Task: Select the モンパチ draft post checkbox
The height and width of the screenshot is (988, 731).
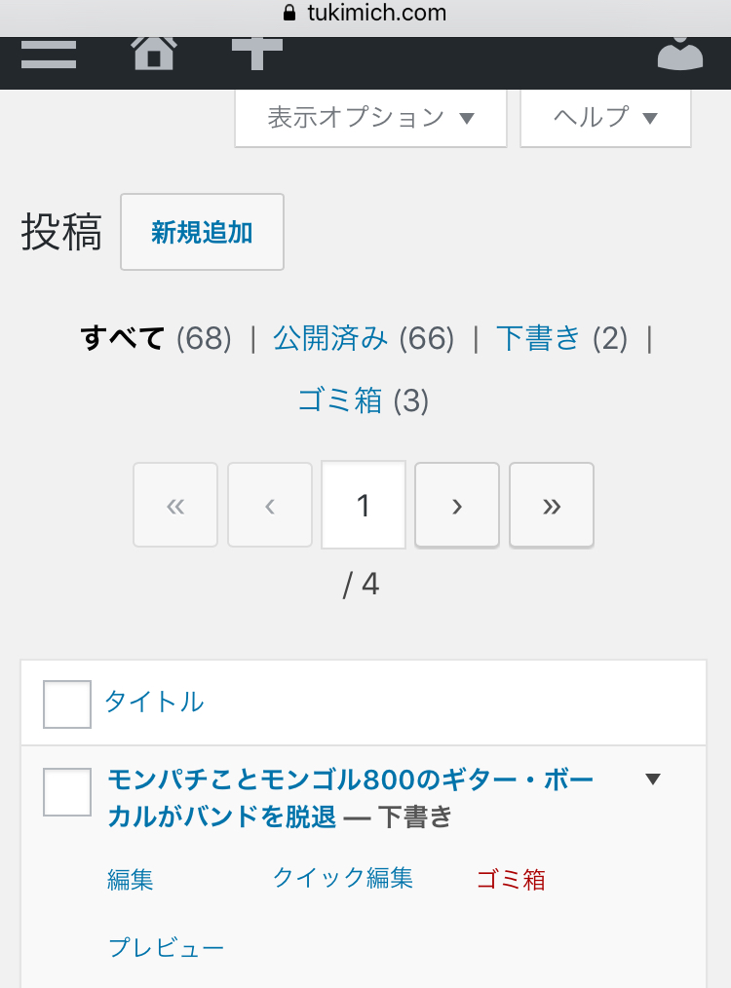Action: point(67,792)
